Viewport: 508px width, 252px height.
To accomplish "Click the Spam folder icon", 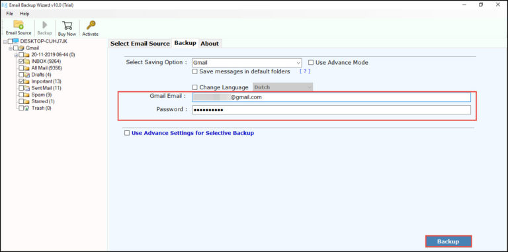I will tap(27, 95).
